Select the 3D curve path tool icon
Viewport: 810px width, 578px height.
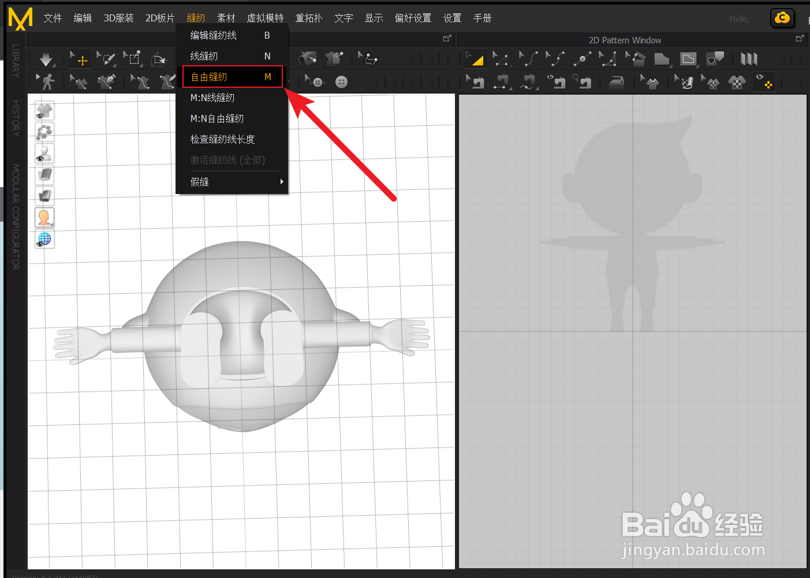click(x=368, y=59)
